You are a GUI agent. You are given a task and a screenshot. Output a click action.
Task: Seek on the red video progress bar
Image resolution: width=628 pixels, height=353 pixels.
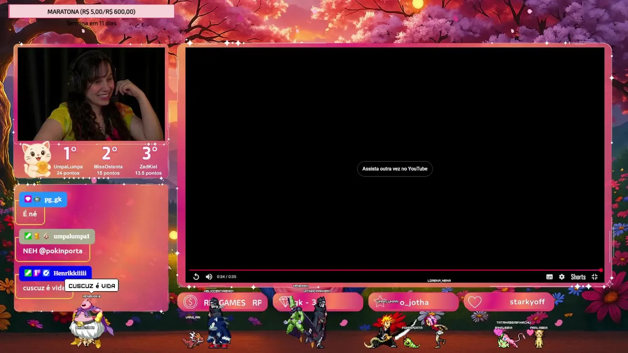tap(395, 270)
